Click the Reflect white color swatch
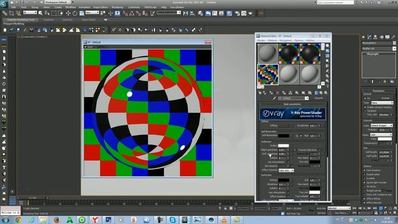Viewport: 398px width, 224px height. pyautogui.click(x=284, y=146)
